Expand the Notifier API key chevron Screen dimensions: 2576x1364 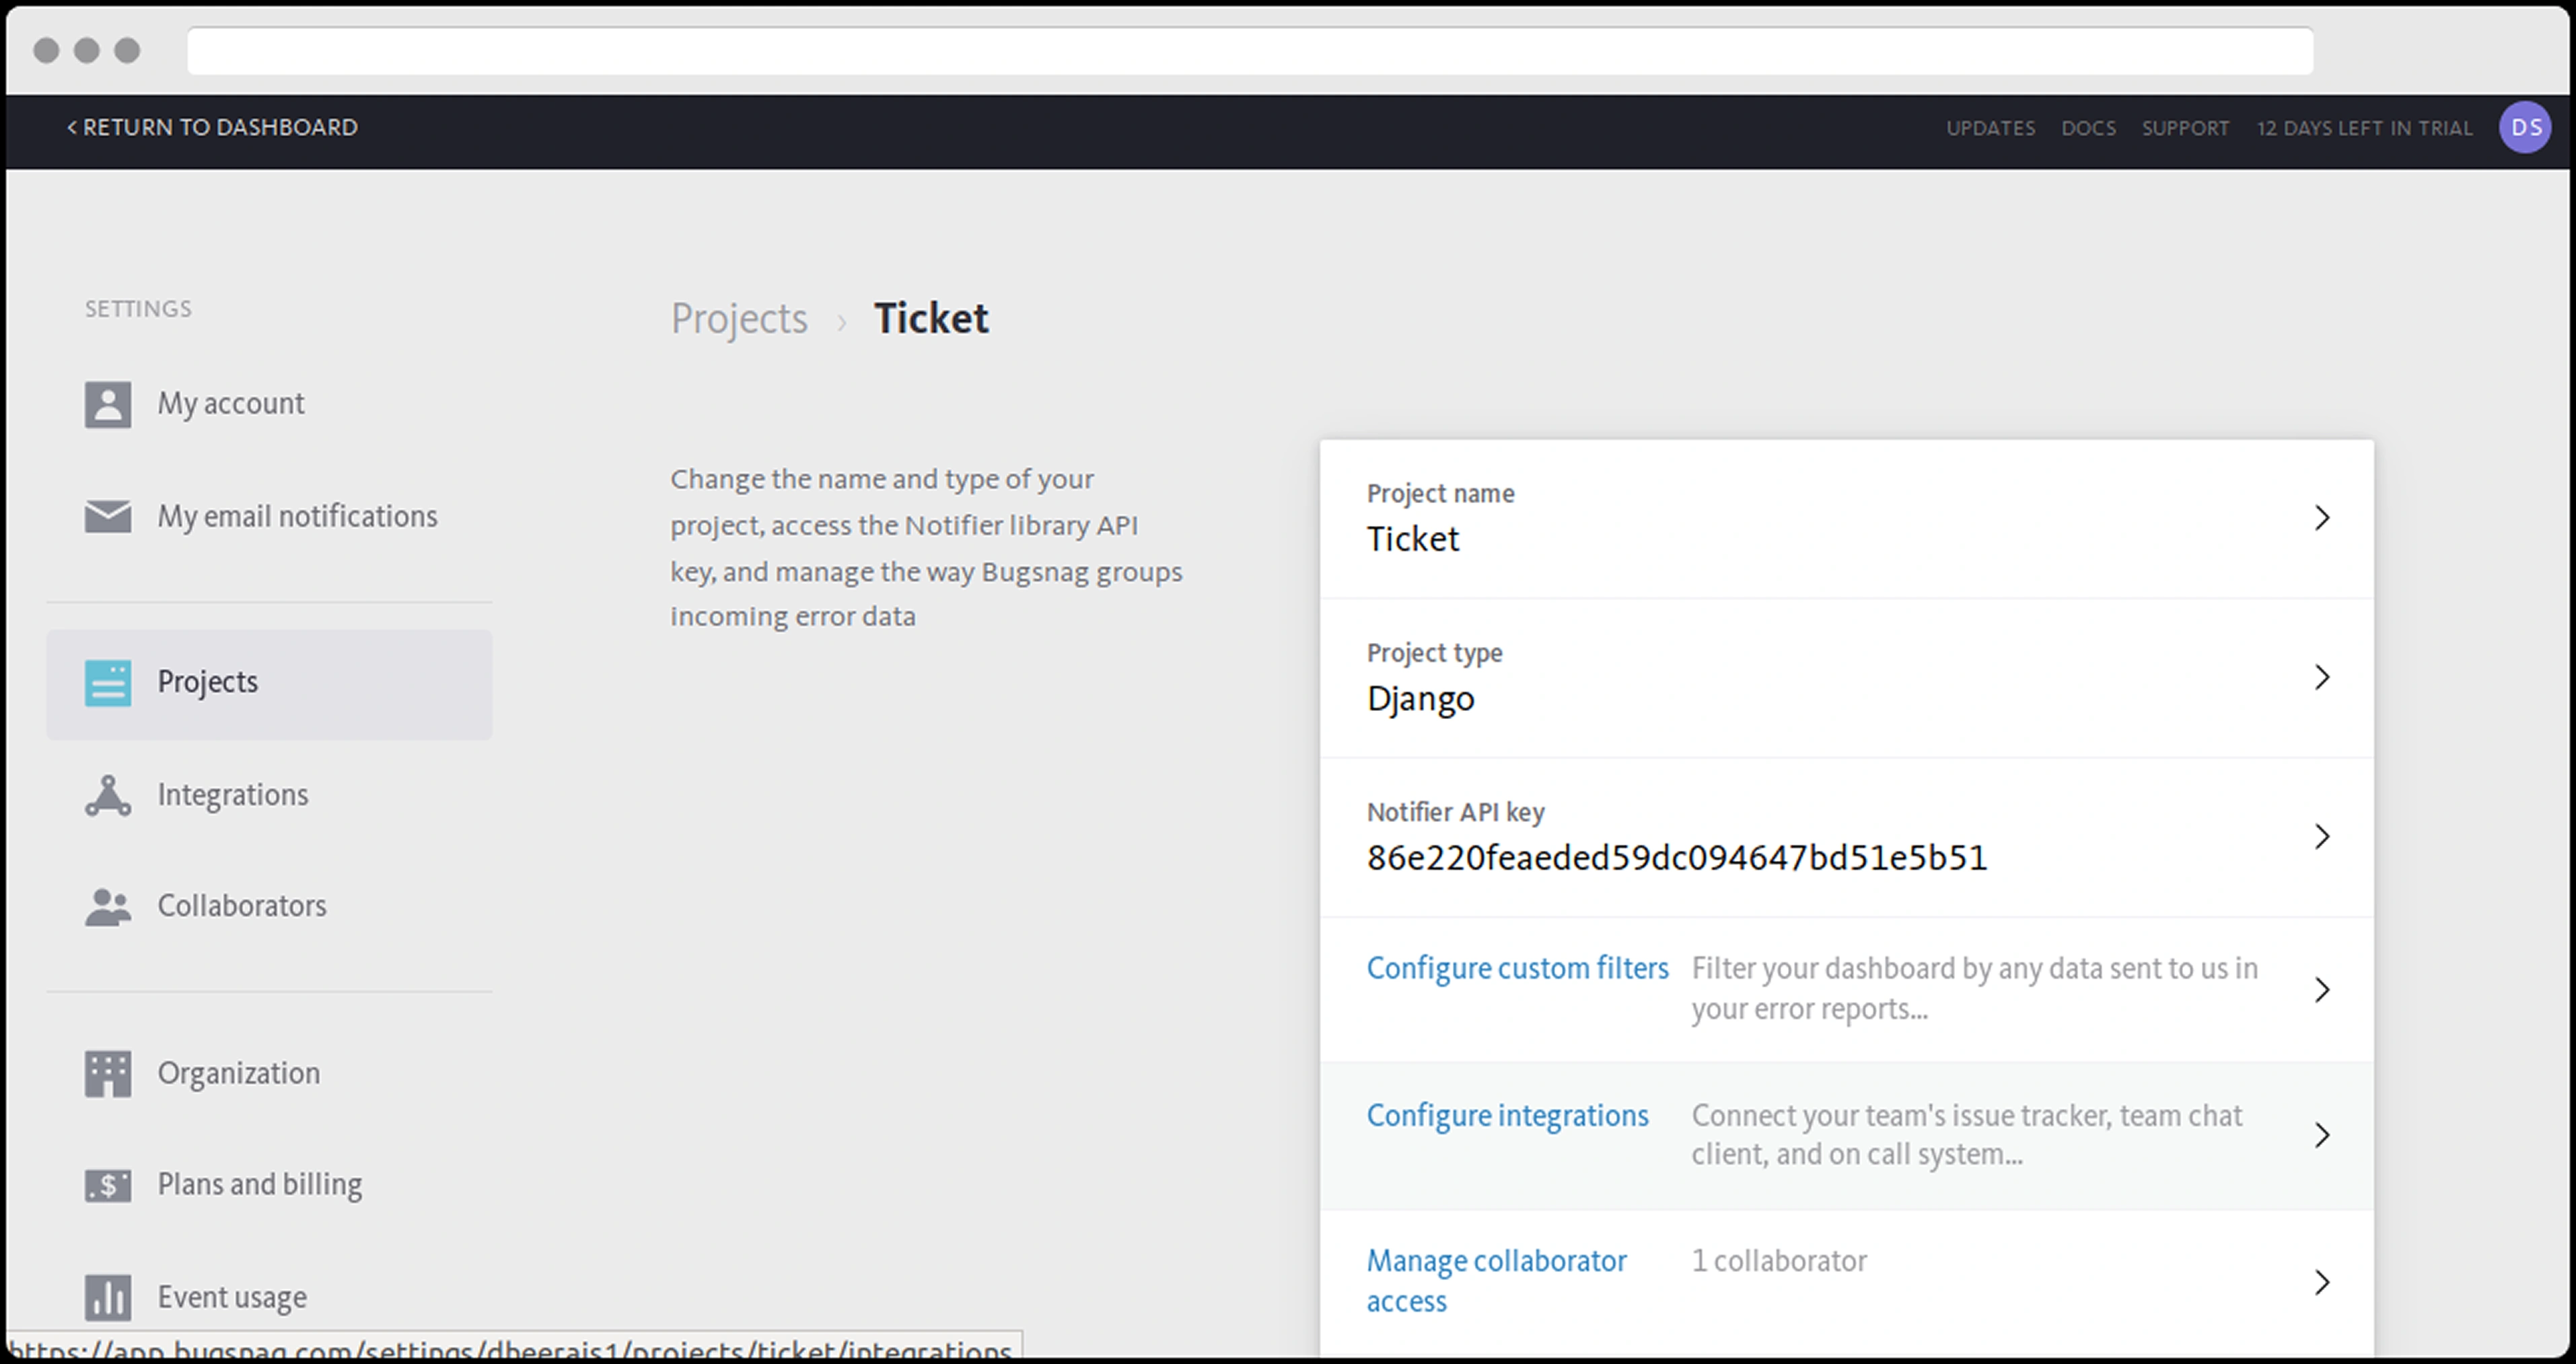pos(2321,837)
